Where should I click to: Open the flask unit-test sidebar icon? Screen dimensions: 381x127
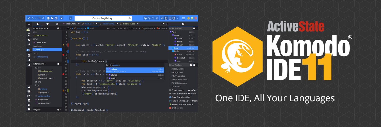[x=29, y=87]
